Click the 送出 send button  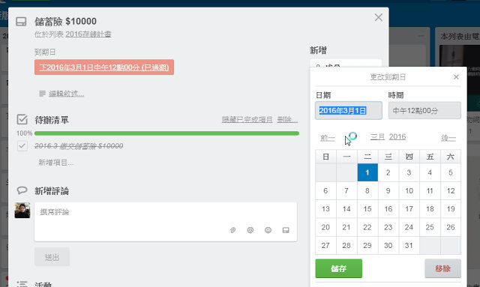(x=52, y=257)
